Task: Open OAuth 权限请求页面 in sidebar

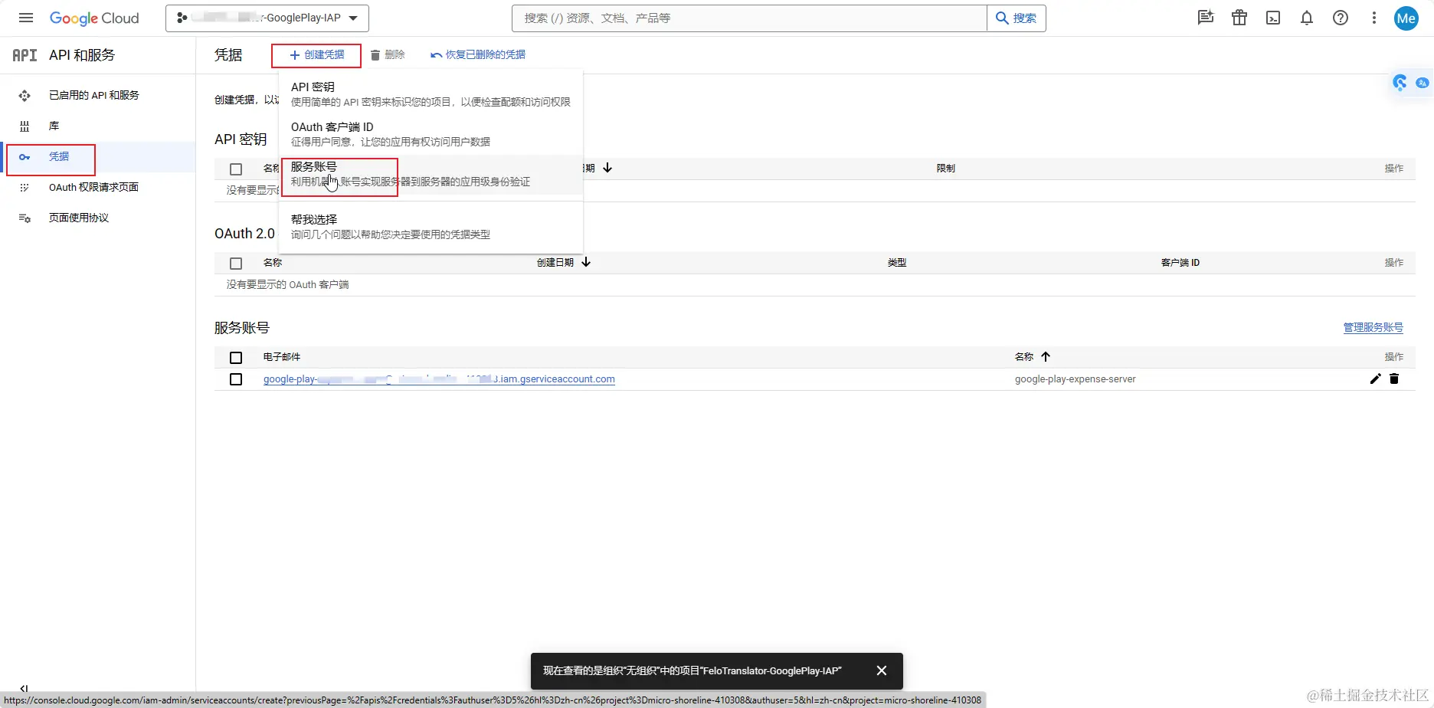Action: (93, 187)
